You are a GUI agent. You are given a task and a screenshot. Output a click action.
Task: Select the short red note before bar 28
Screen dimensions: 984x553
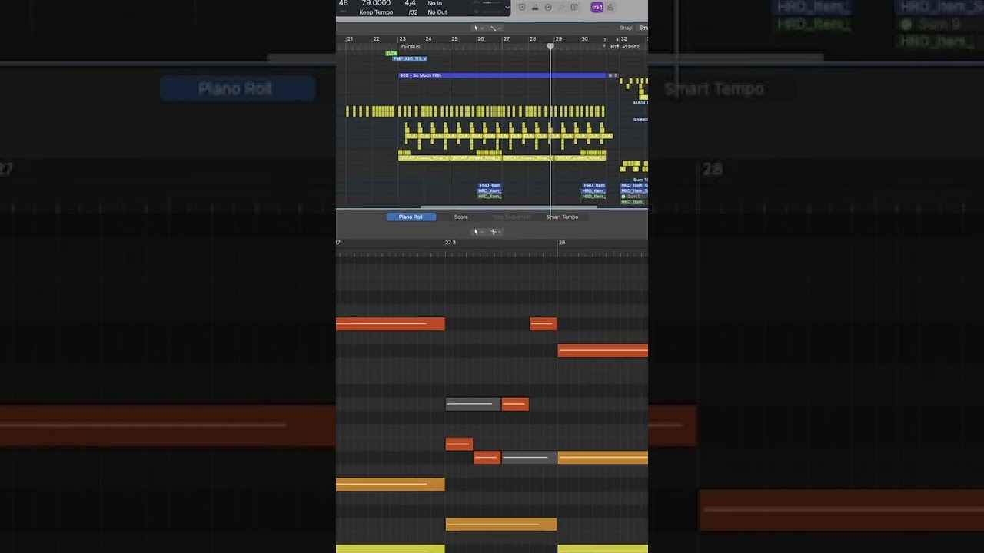click(543, 324)
